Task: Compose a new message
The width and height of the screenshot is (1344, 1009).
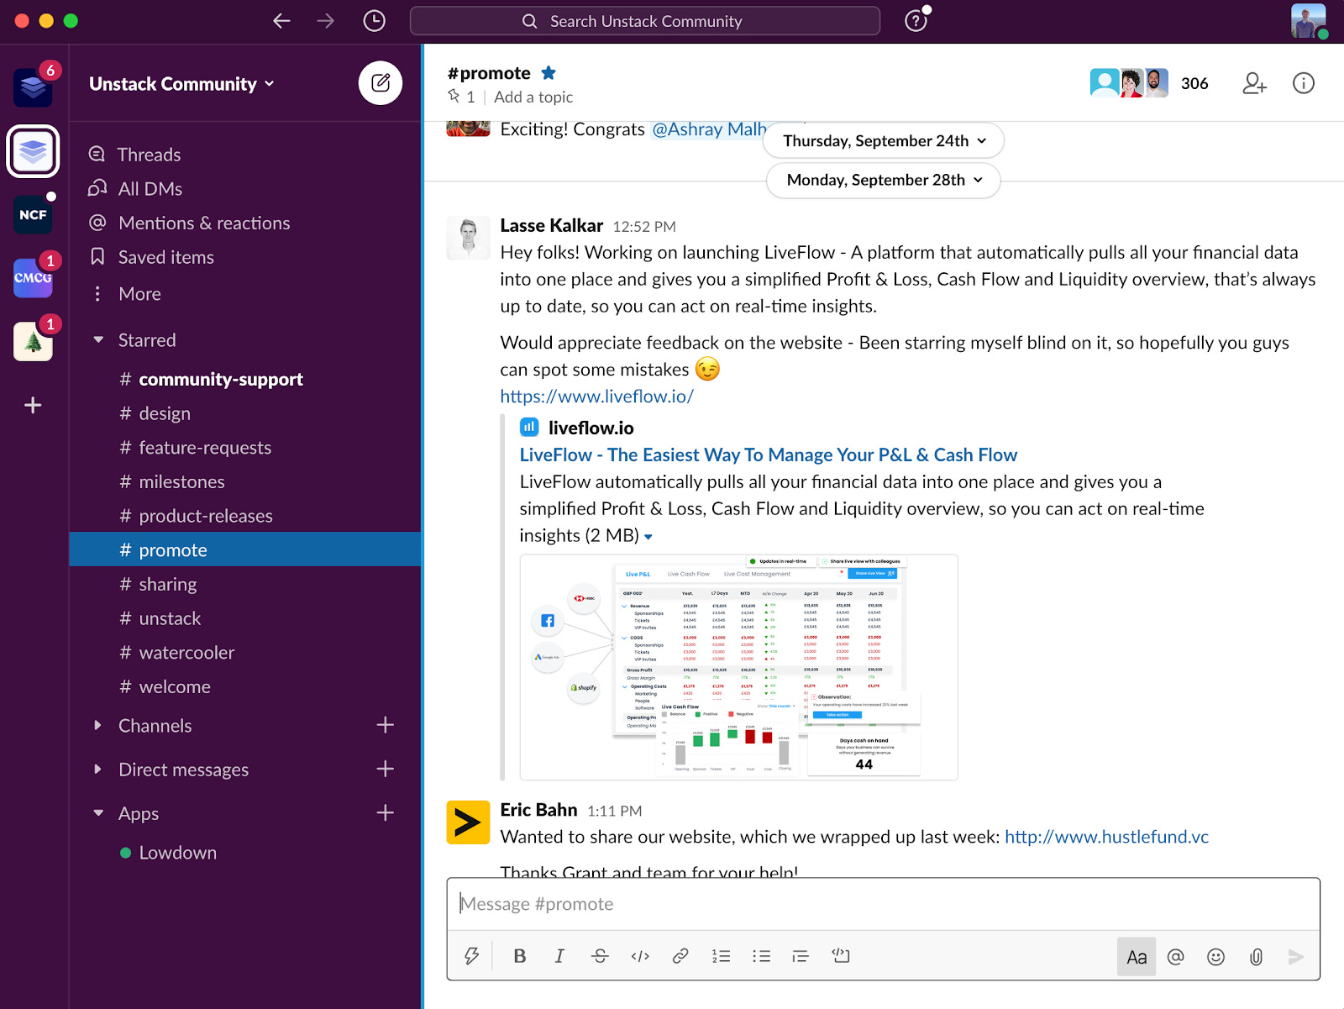Action: pos(381,83)
